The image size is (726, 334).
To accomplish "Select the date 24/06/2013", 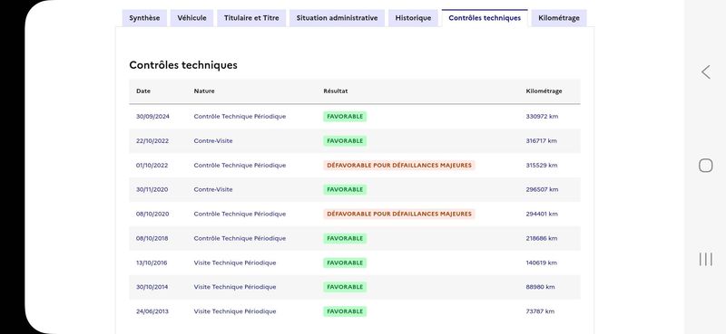I will 152,311.
